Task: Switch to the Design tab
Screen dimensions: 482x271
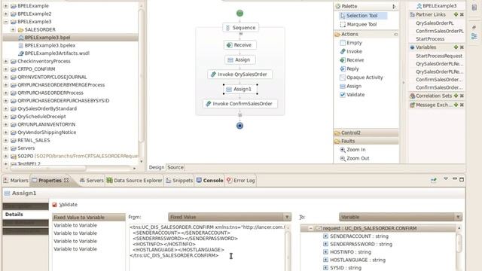Action: coord(157,167)
